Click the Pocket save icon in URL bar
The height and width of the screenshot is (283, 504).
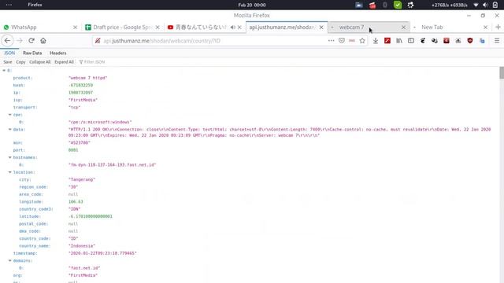tap(342, 41)
